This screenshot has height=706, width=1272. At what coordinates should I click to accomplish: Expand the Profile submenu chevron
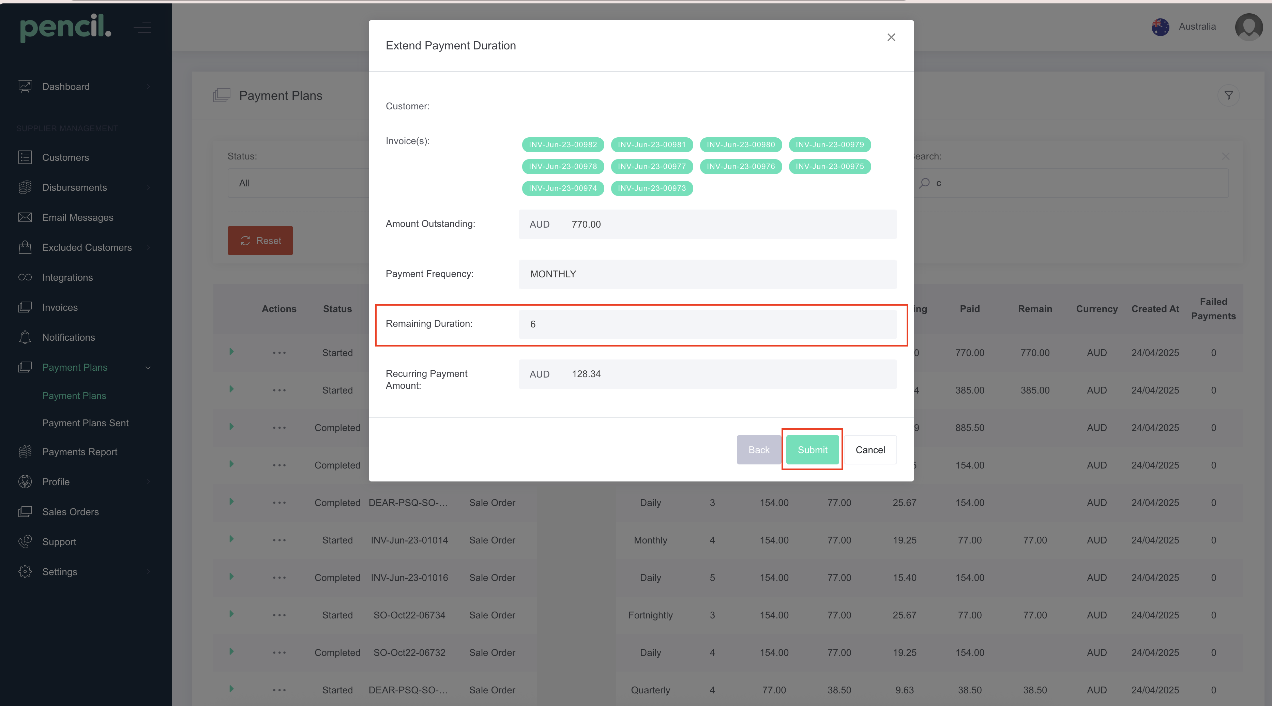point(148,482)
